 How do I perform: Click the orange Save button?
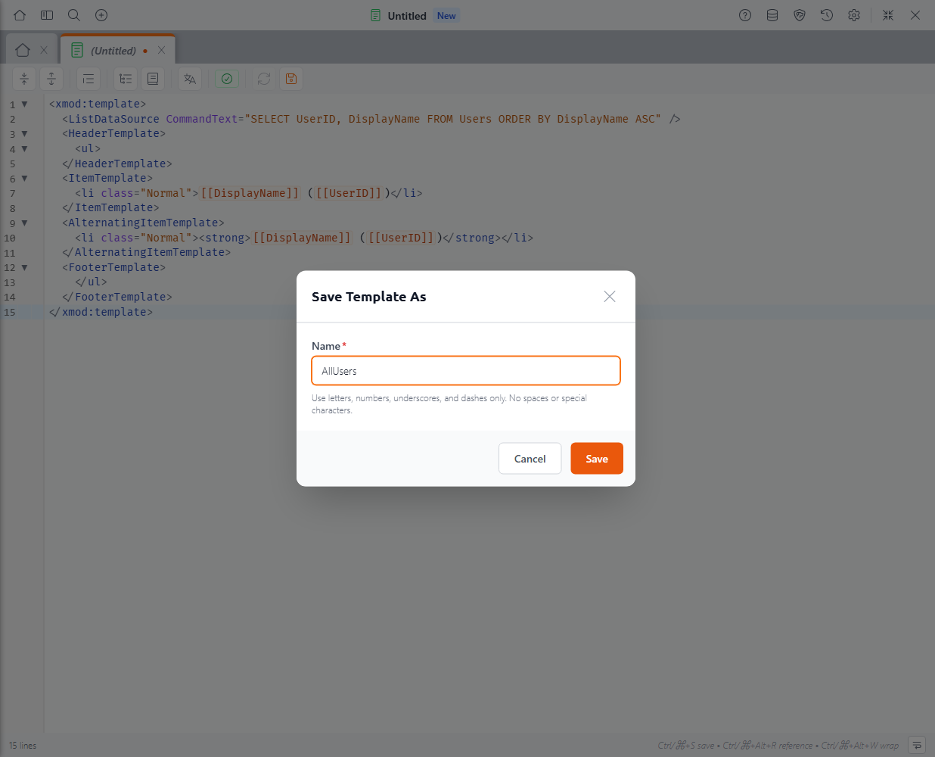click(597, 459)
